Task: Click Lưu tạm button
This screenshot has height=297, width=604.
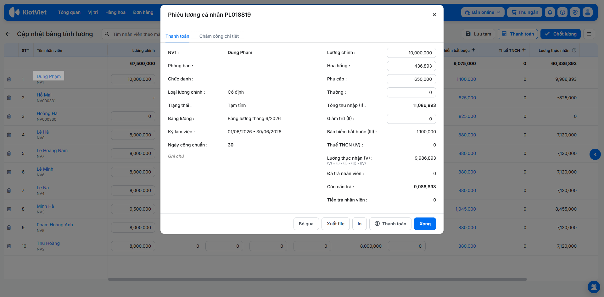Action: click(478, 34)
